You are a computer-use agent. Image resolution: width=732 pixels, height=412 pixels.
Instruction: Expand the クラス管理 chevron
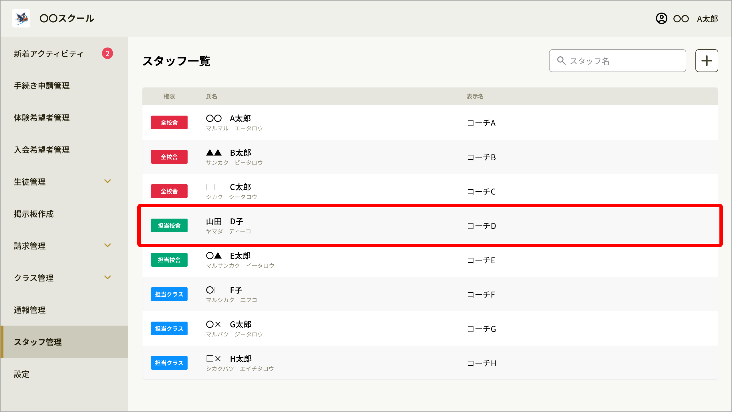point(108,278)
